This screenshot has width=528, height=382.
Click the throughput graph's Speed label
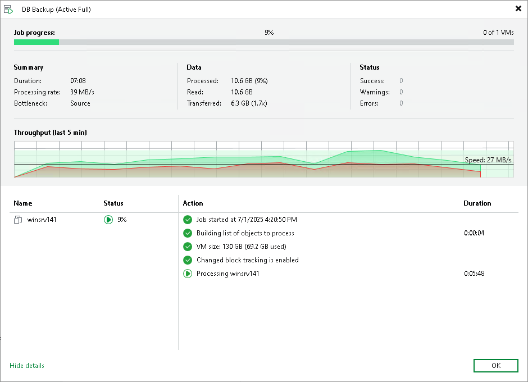(x=488, y=160)
